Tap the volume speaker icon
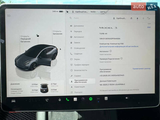 click(127, 98)
